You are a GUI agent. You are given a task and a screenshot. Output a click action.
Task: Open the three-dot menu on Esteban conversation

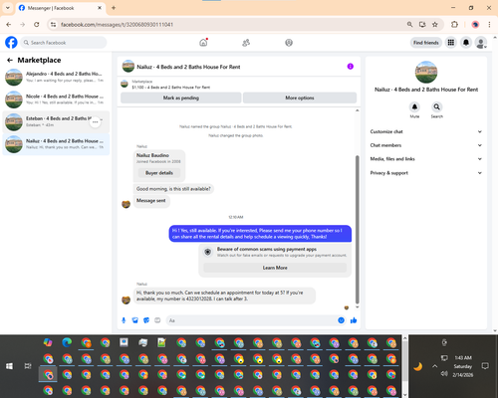click(96, 122)
